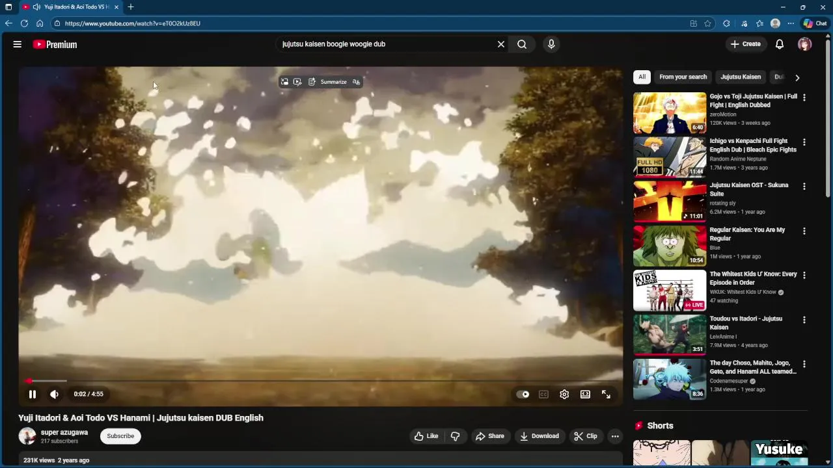
Task: Dislike the video
Action: 456,436
